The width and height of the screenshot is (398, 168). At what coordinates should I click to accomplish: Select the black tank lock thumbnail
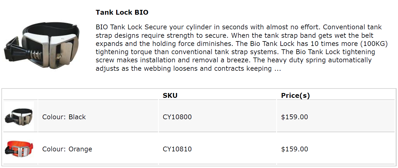tap(19, 116)
